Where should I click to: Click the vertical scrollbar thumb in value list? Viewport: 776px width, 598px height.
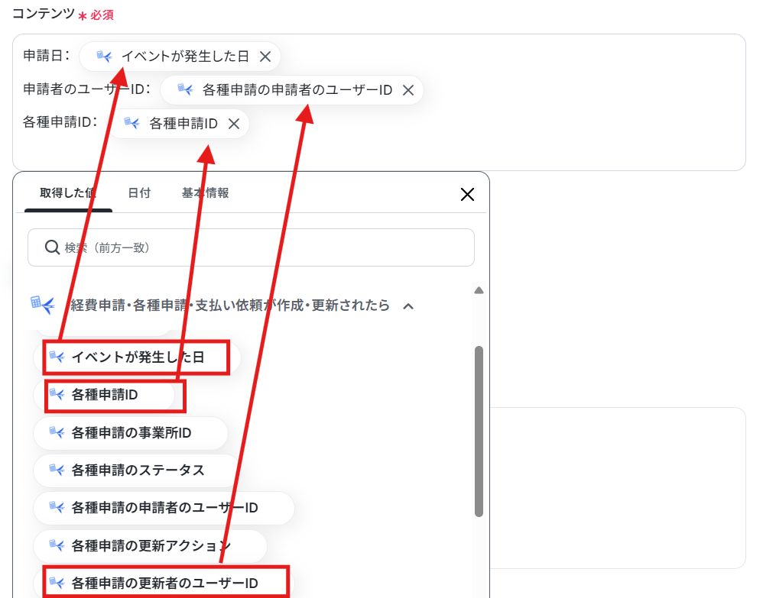click(479, 431)
